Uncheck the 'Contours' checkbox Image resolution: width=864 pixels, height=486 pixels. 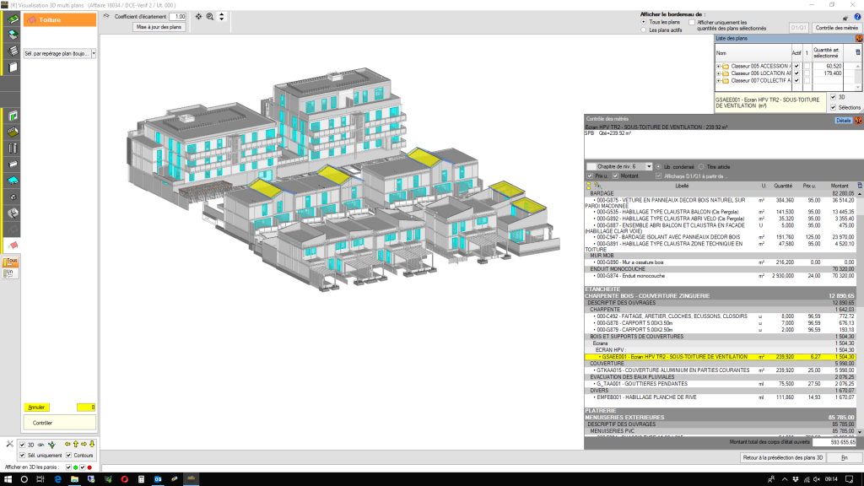tap(69, 455)
